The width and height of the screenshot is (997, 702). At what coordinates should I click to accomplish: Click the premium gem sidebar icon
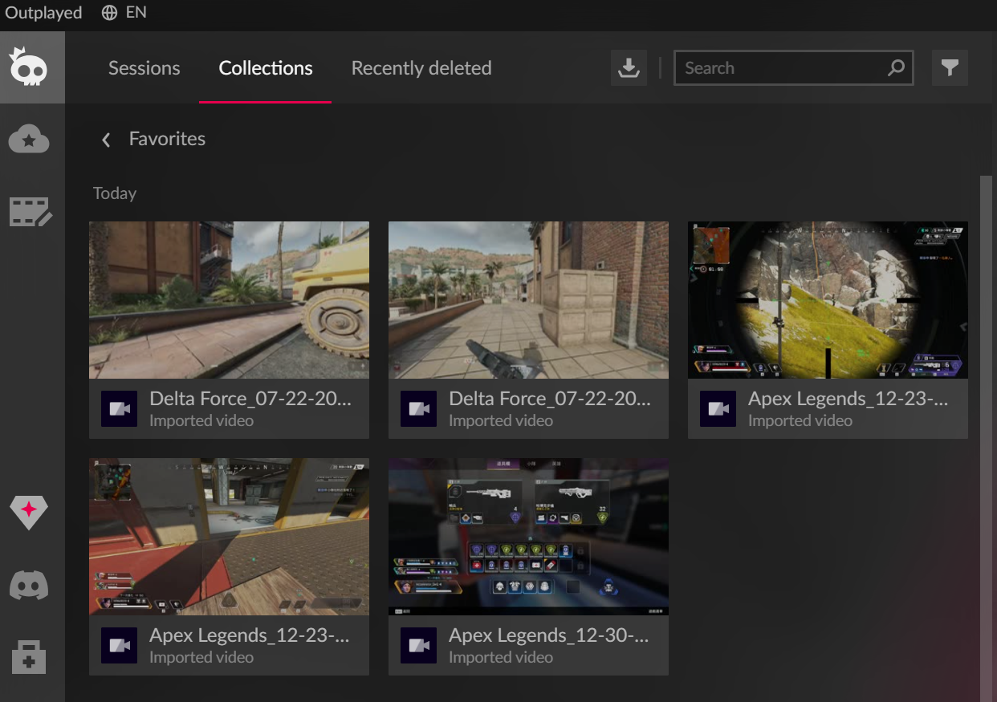pos(29,511)
